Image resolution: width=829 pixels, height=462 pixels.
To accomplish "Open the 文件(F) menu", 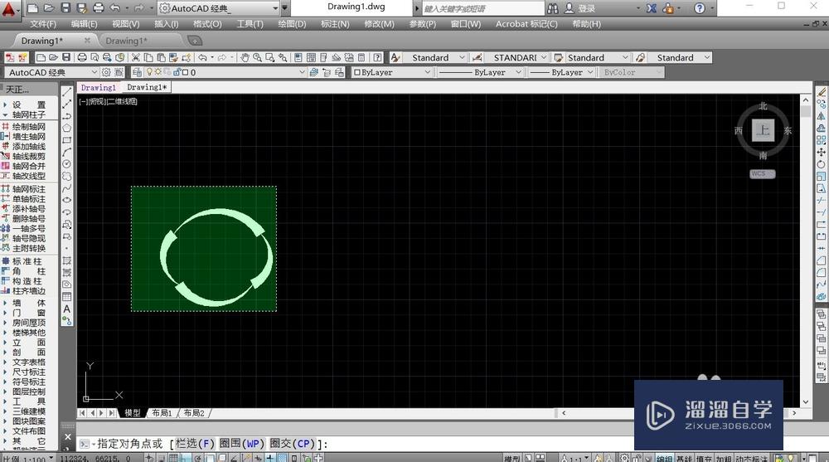I will pyautogui.click(x=43, y=24).
